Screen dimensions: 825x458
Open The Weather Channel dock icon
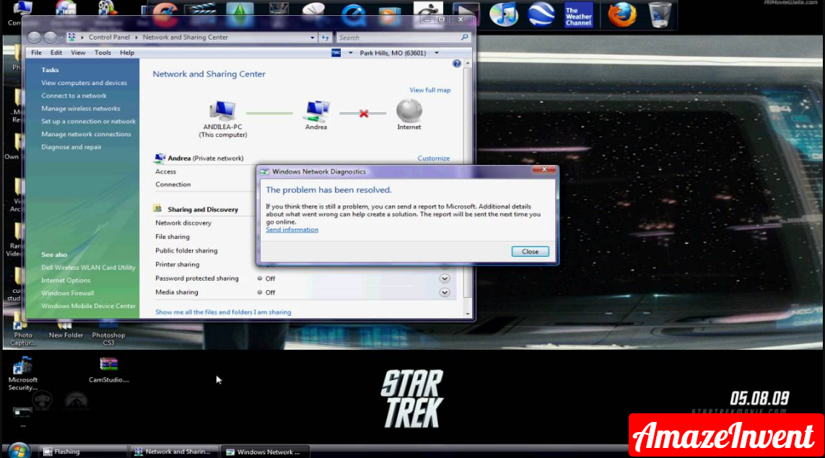point(578,15)
